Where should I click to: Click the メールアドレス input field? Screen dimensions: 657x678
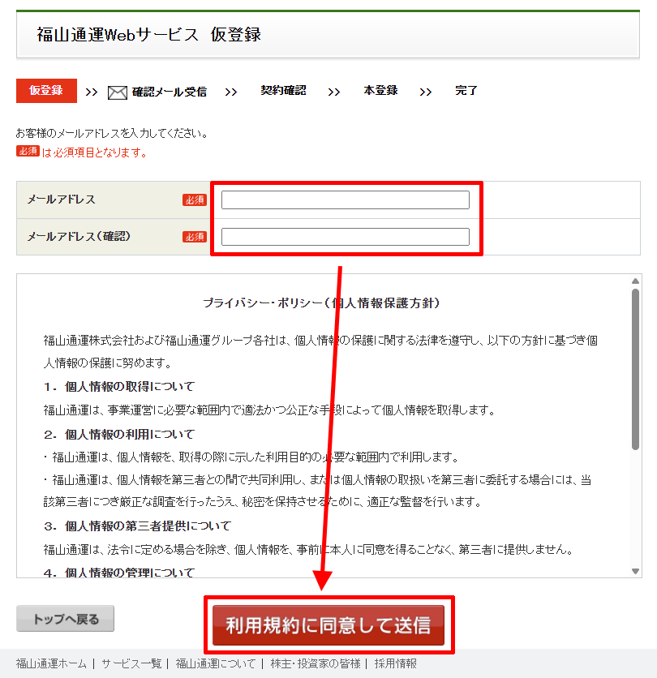pos(346,200)
